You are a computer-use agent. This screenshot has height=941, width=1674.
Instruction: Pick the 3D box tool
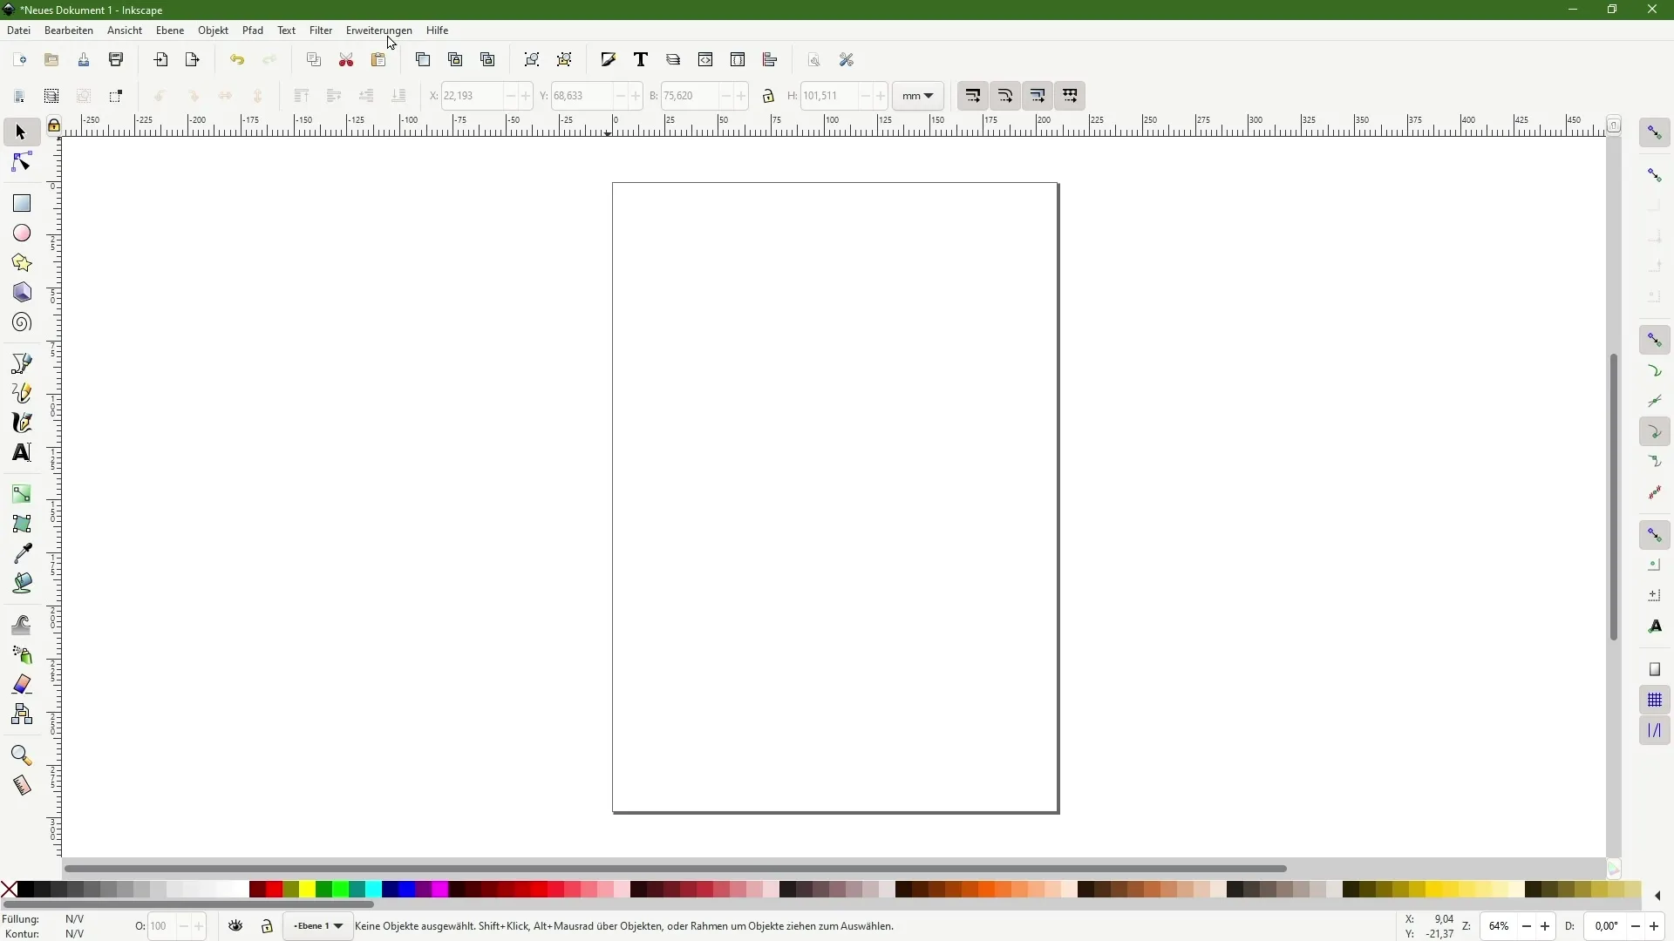[x=21, y=293]
